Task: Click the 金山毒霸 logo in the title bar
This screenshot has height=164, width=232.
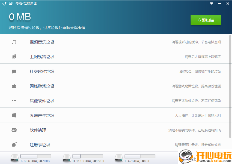Action: 5,3
